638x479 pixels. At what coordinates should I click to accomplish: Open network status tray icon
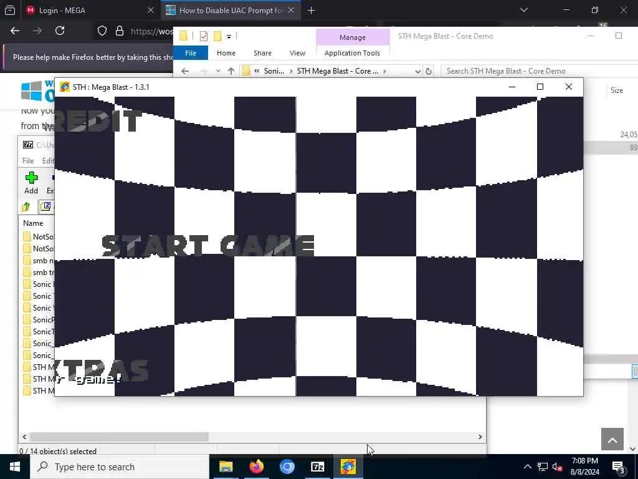(x=543, y=467)
